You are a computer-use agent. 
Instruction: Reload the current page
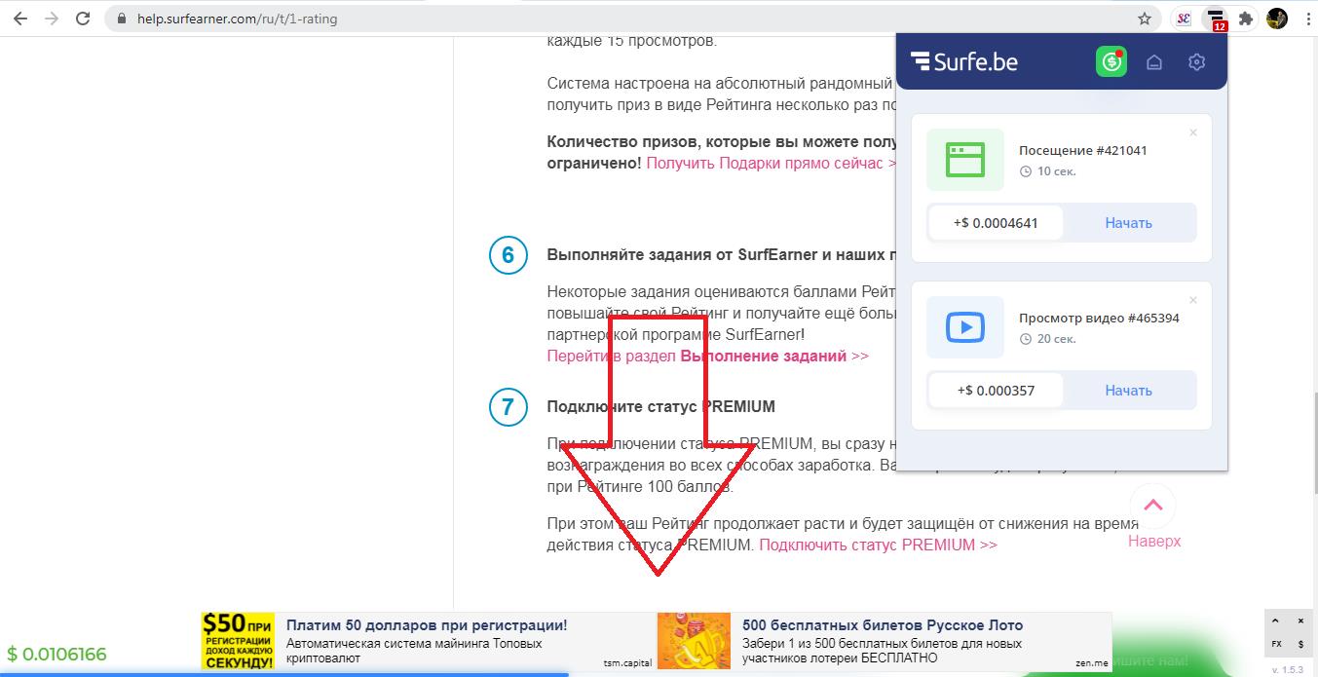tap(83, 19)
